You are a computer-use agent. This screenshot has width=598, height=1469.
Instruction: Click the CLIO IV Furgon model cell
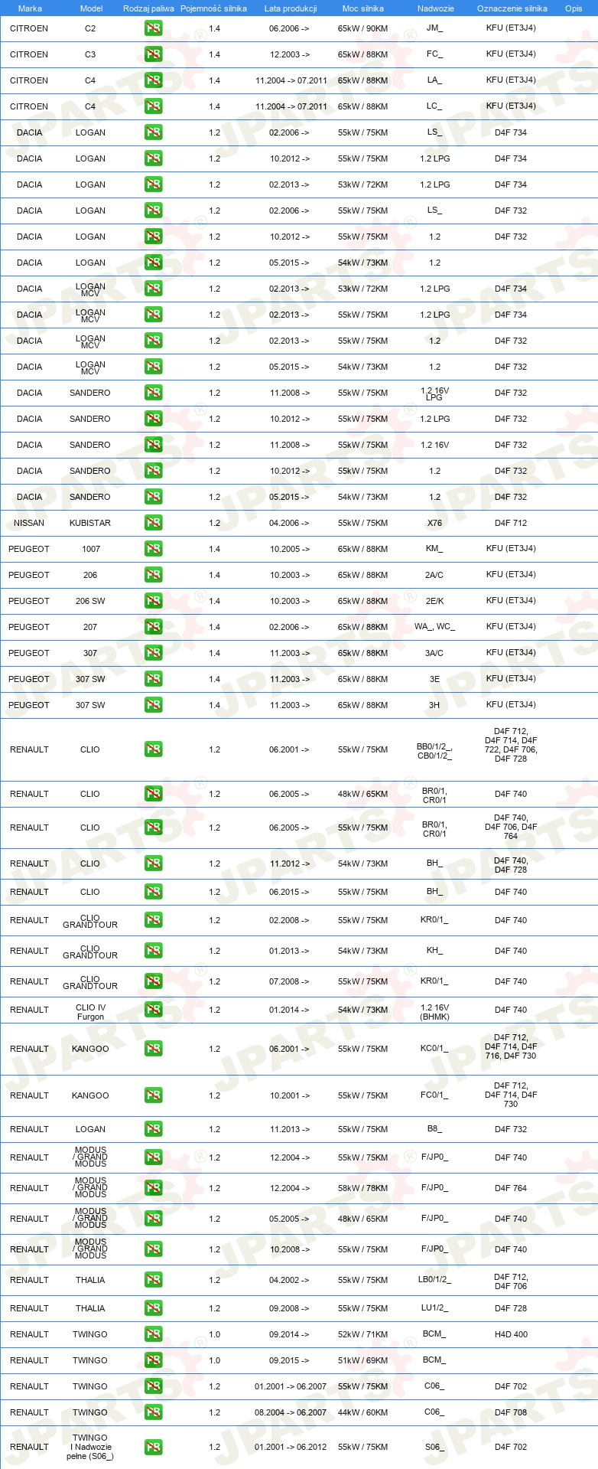pyautogui.click(x=90, y=1012)
